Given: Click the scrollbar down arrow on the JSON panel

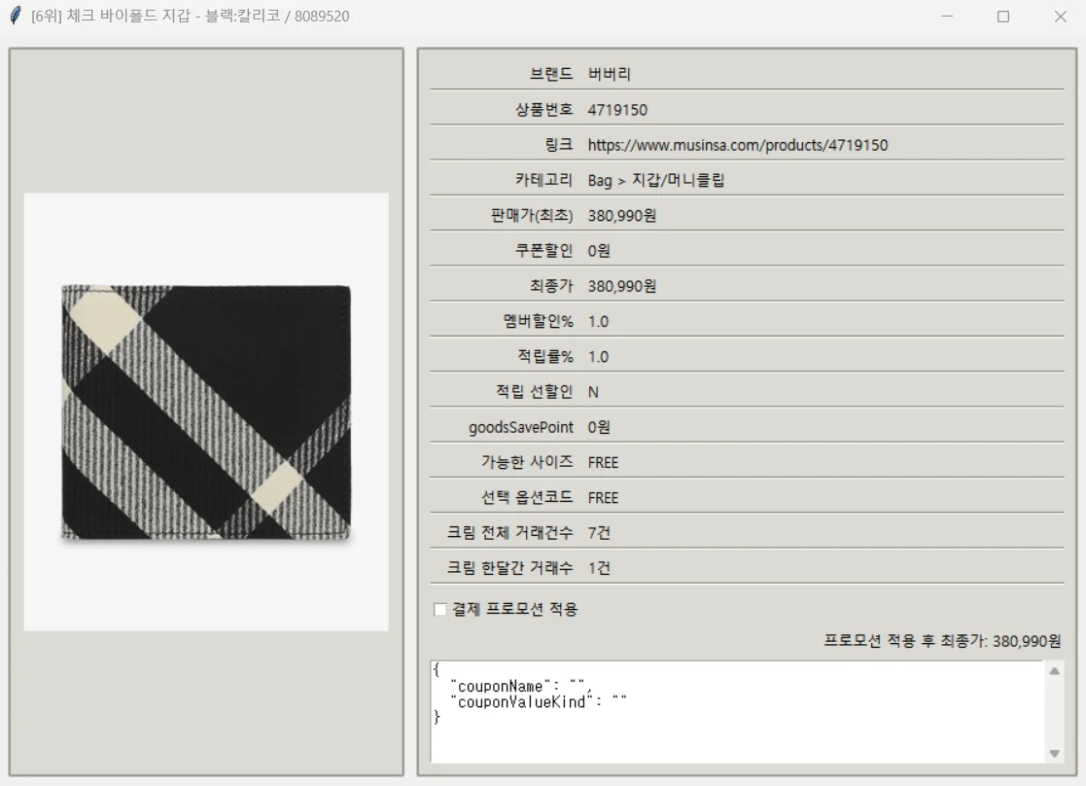Looking at the screenshot, I should click(1054, 750).
